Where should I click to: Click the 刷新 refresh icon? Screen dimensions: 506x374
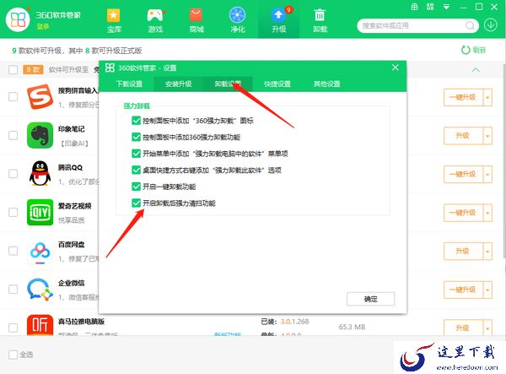(466, 50)
